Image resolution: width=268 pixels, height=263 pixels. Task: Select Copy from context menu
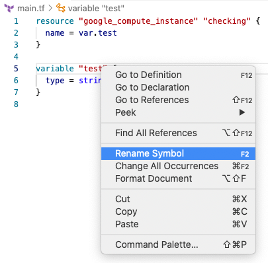point(178,211)
